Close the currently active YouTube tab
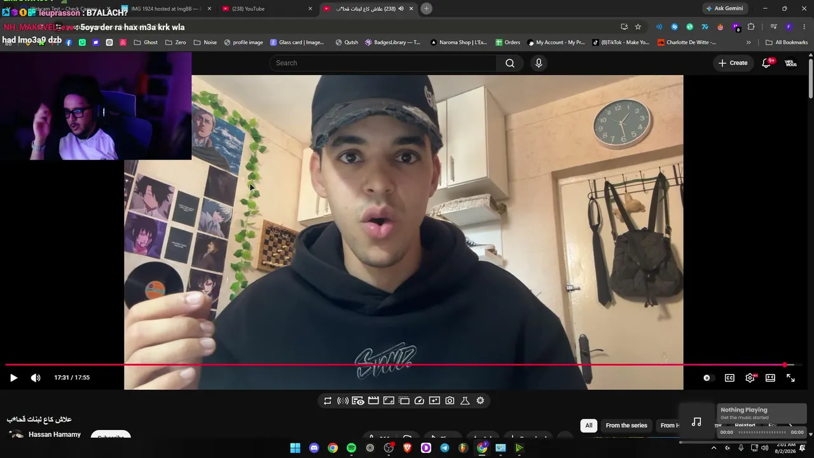This screenshot has width=814, height=458. pos(411,8)
